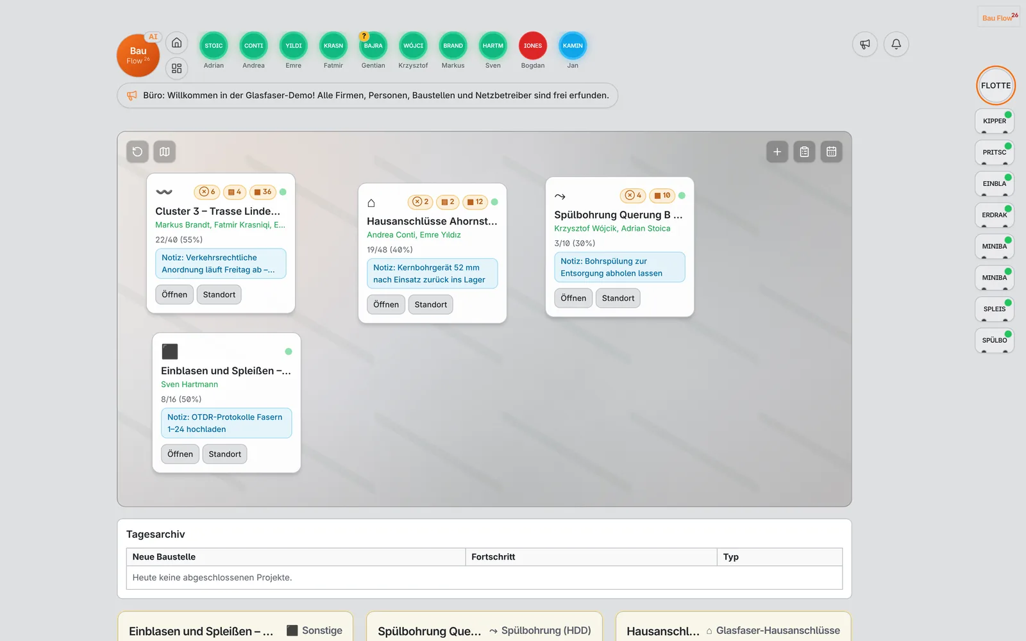Image resolution: width=1026 pixels, height=641 pixels.
Task: Show Standort for Cluster 3 card
Action: coord(219,294)
